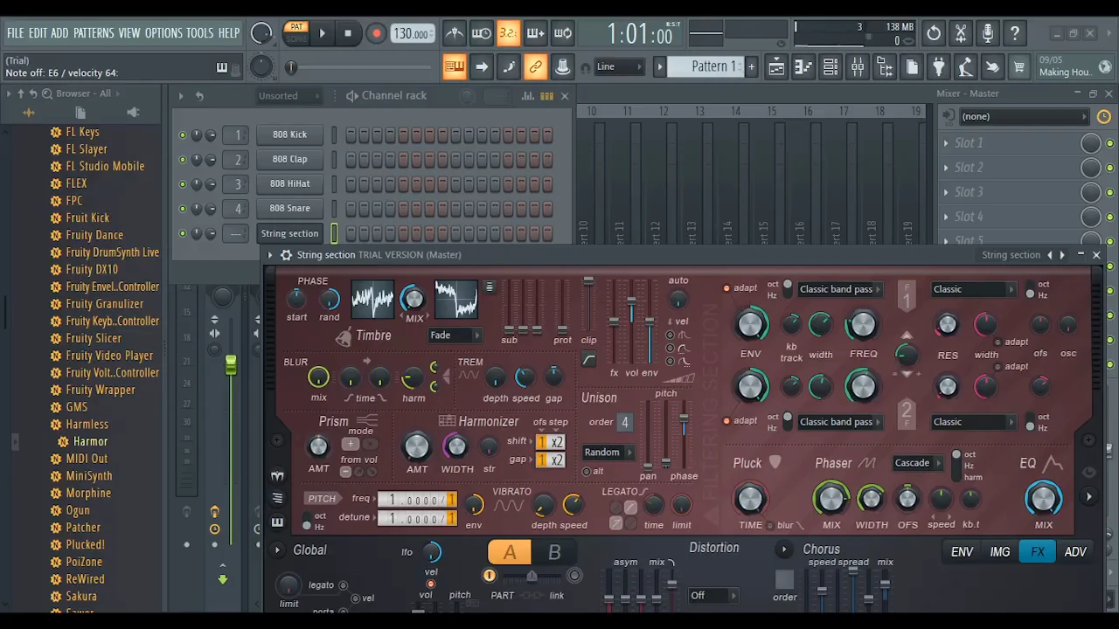
Task: Click the Stop button in transport
Action: click(x=348, y=34)
